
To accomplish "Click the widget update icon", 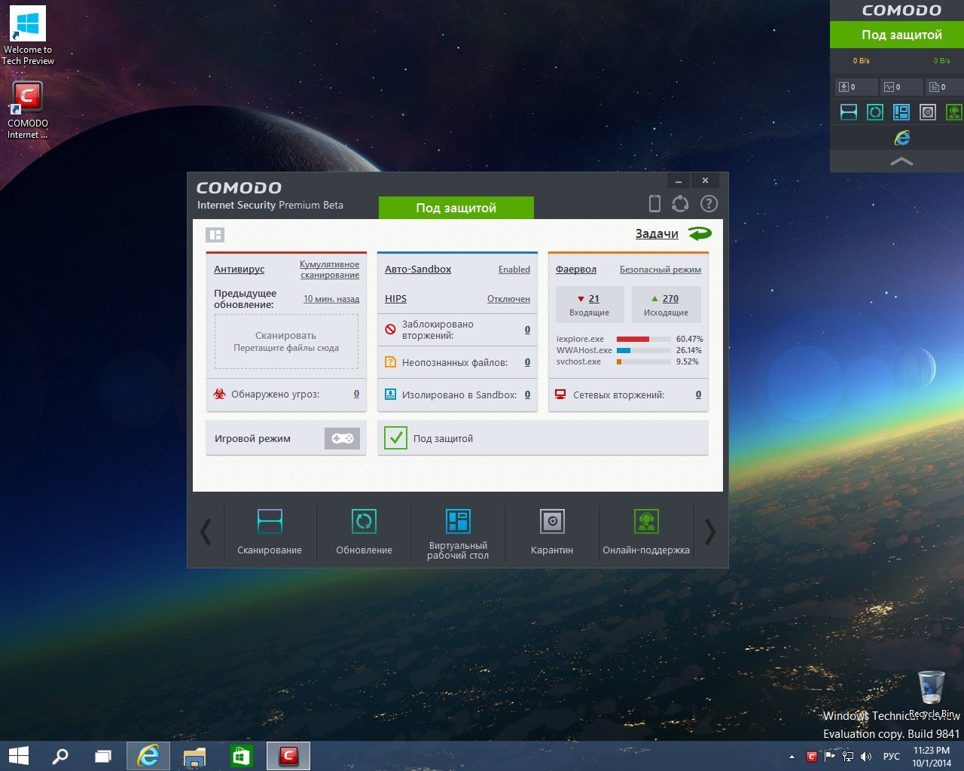I will [x=875, y=112].
